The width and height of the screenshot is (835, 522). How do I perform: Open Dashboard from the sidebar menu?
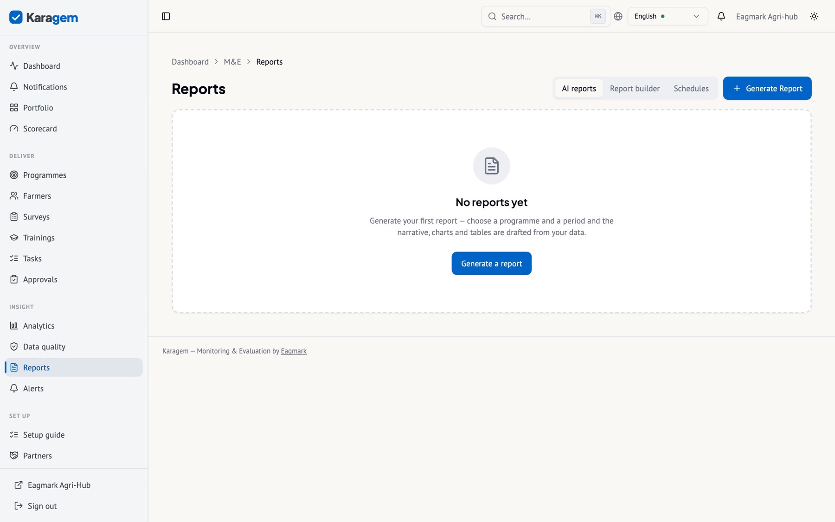(x=73, y=66)
